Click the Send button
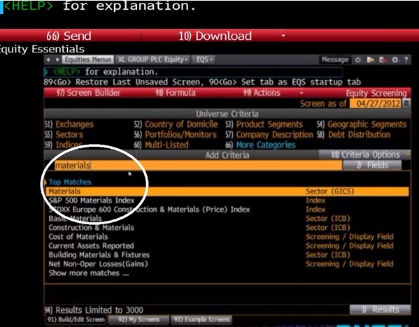This screenshot has width=419, height=327. point(69,36)
